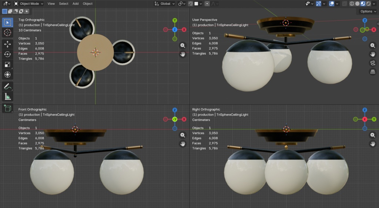This screenshot has height=208, width=379.
Task: Set selection mode to subtract
Action: pos(16,11)
